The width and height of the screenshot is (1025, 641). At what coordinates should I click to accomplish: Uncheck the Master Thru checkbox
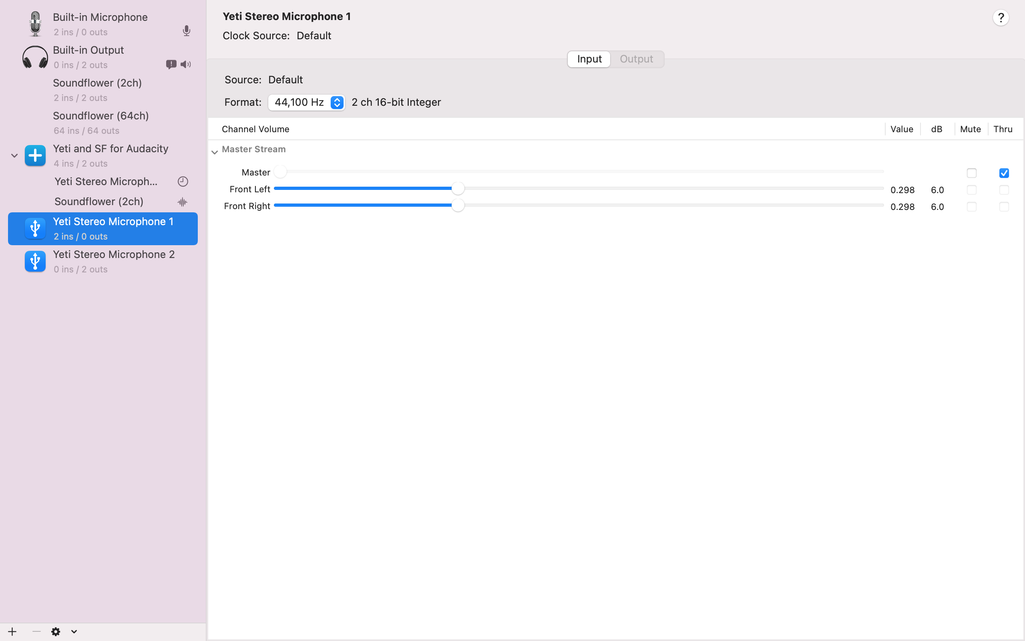1003,173
